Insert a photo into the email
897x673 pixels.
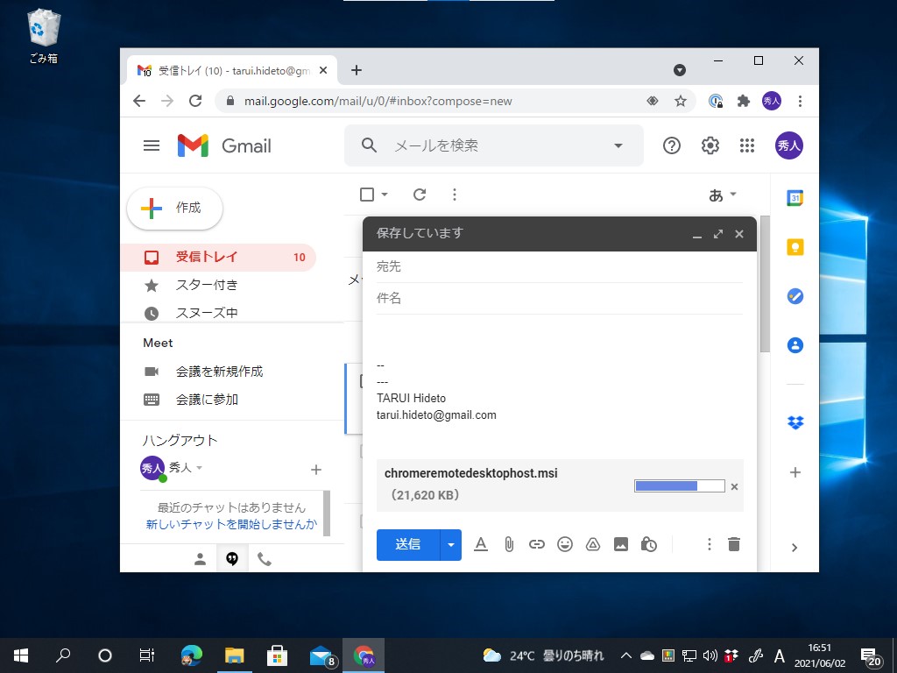point(621,544)
